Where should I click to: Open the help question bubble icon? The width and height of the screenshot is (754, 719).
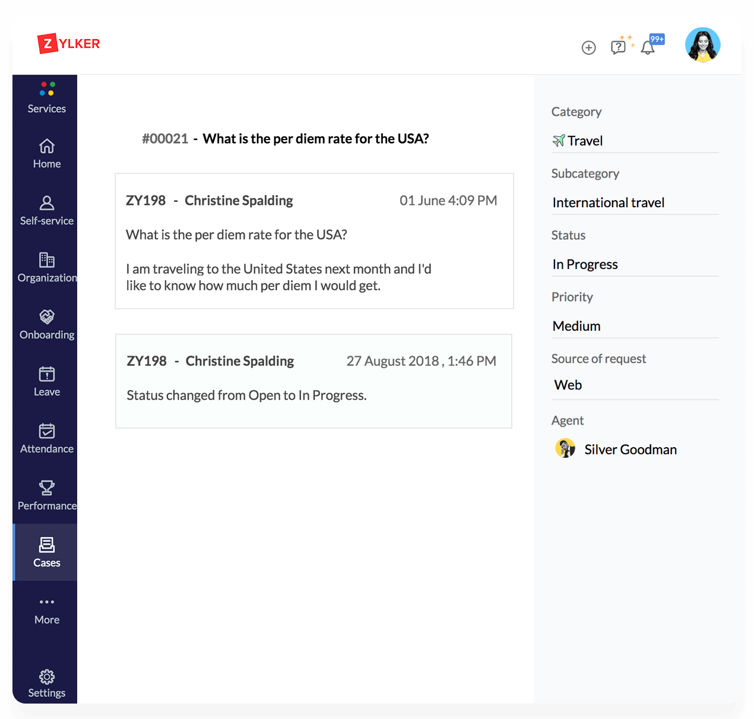point(618,47)
